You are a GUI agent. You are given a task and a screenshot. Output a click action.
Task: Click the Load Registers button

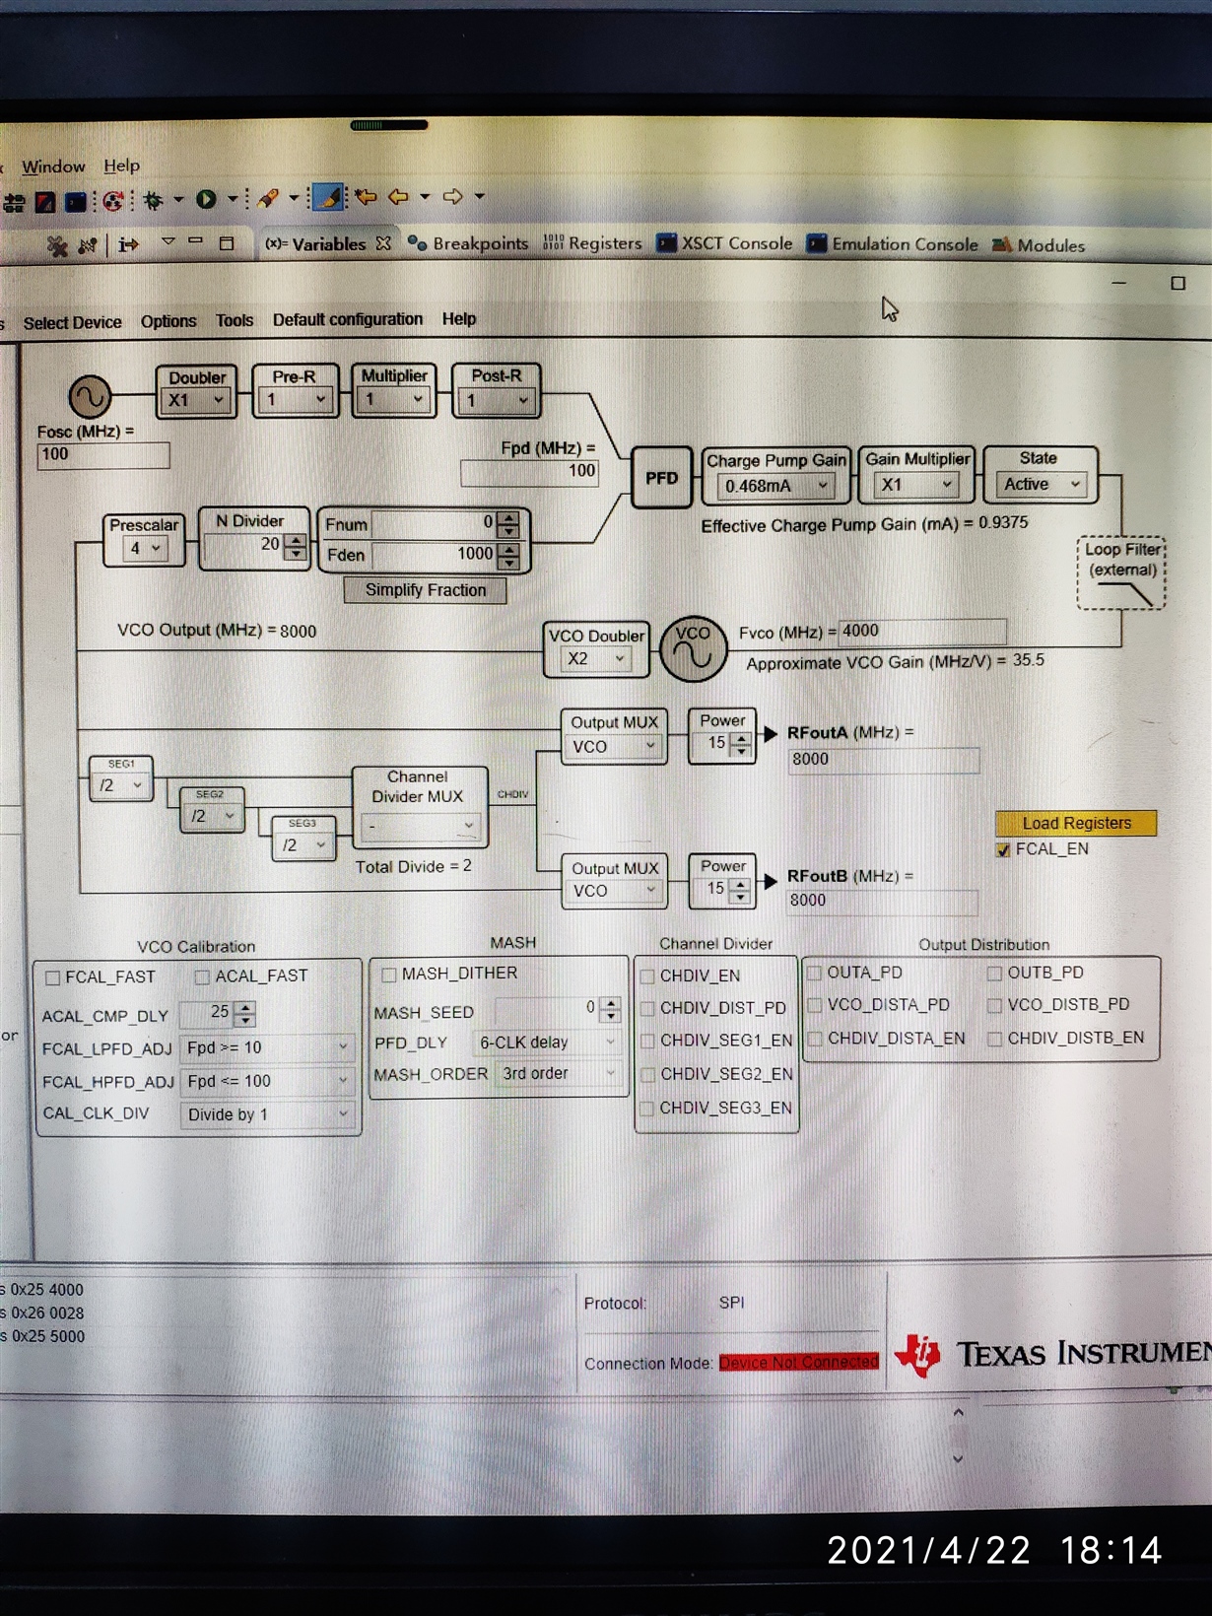click(1076, 823)
